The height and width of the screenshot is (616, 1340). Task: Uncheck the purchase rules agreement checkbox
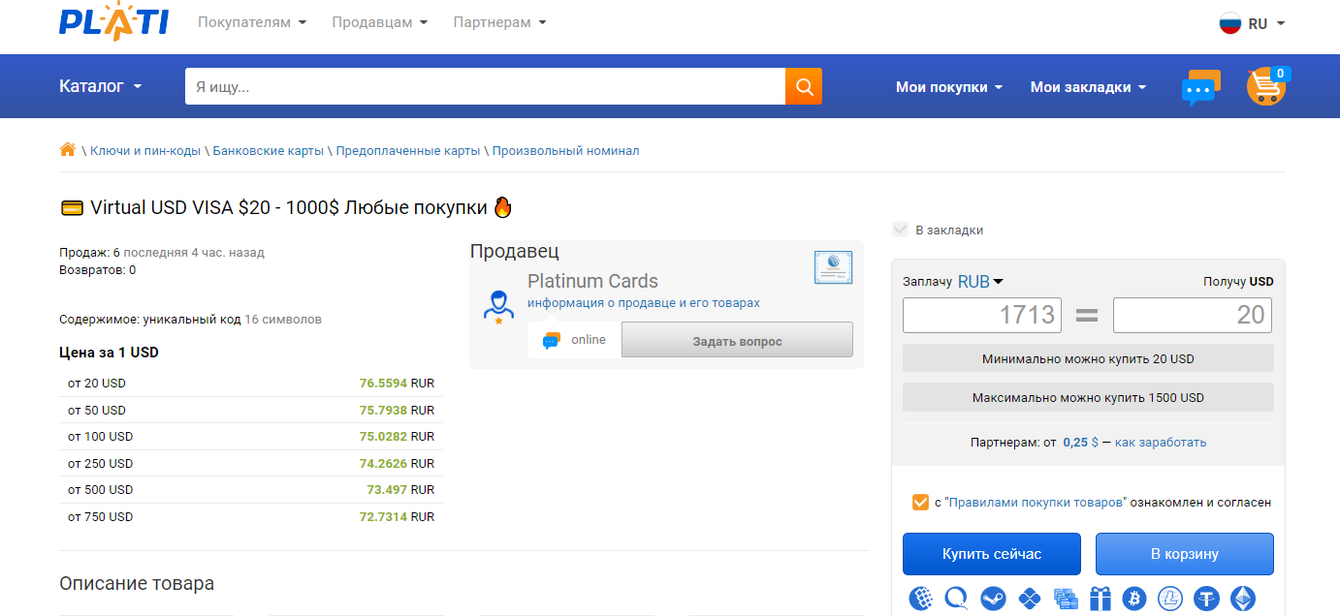point(920,502)
